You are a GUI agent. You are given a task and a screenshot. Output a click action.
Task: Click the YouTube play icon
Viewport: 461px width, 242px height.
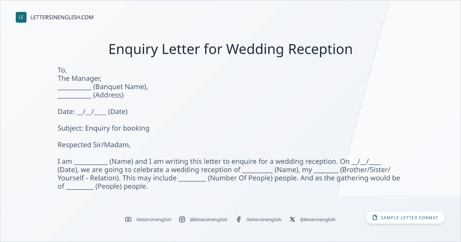pos(128,219)
